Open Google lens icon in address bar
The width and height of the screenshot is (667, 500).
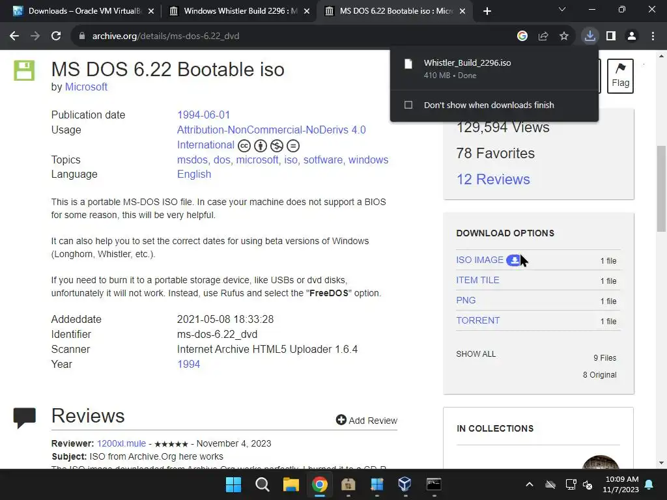pyautogui.click(x=522, y=36)
